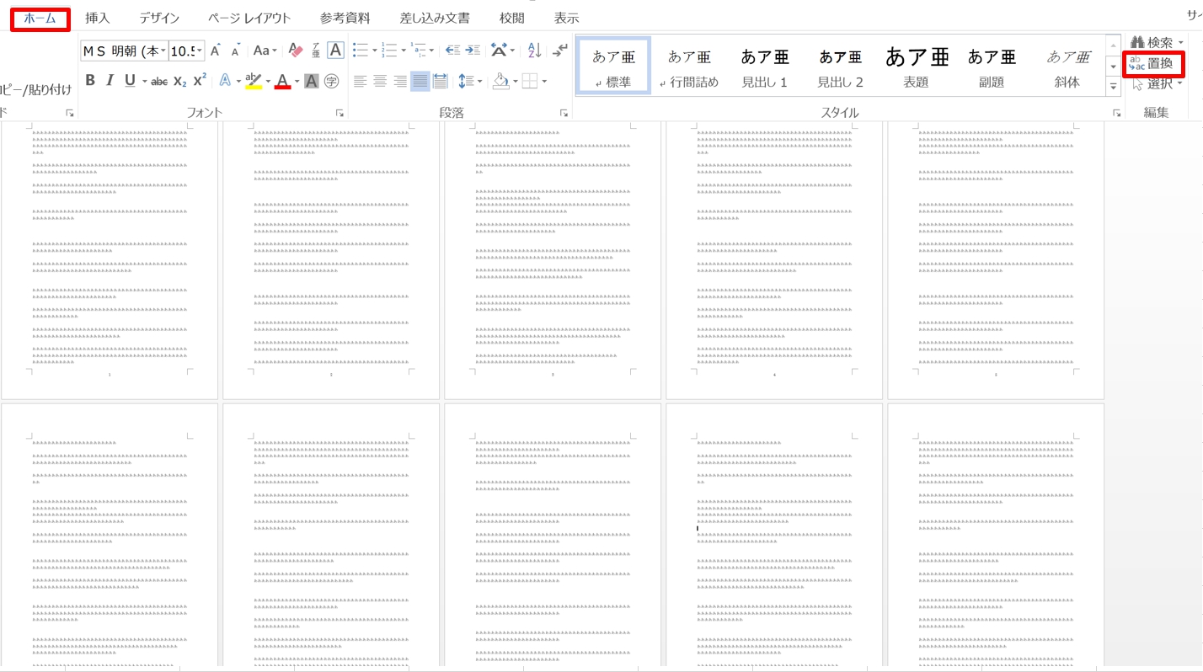1203x672 pixels.
Task: Open bullets dropdown arrow
Action: tap(375, 51)
